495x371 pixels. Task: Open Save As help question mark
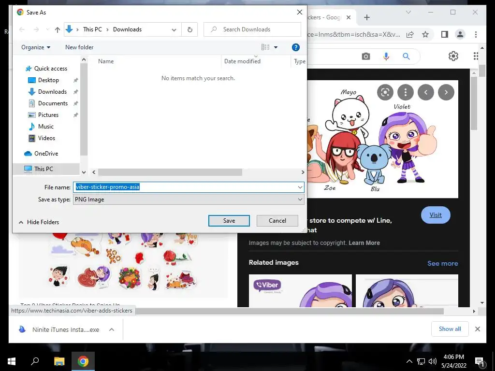click(295, 47)
